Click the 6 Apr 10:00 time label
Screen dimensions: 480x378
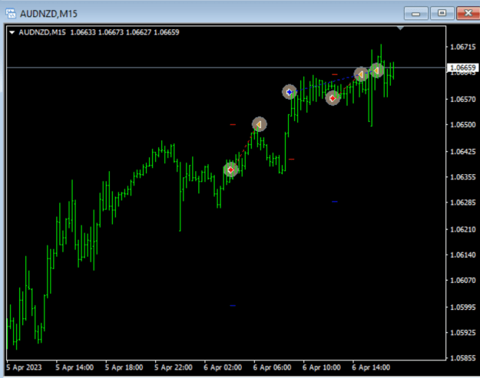pyautogui.click(x=322, y=367)
